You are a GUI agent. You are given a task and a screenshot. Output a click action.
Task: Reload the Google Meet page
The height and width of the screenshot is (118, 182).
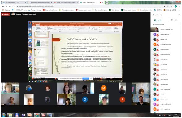pos(10,7)
